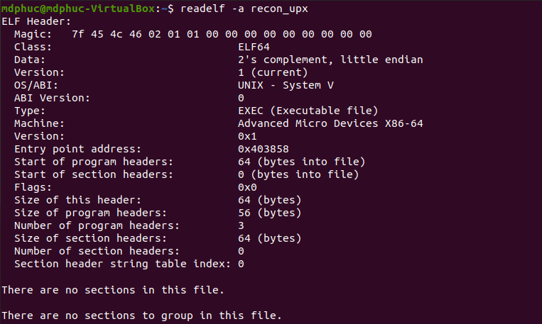The width and height of the screenshot is (542, 324).
Task: Click the ELF64 class value
Action: tap(254, 47)
